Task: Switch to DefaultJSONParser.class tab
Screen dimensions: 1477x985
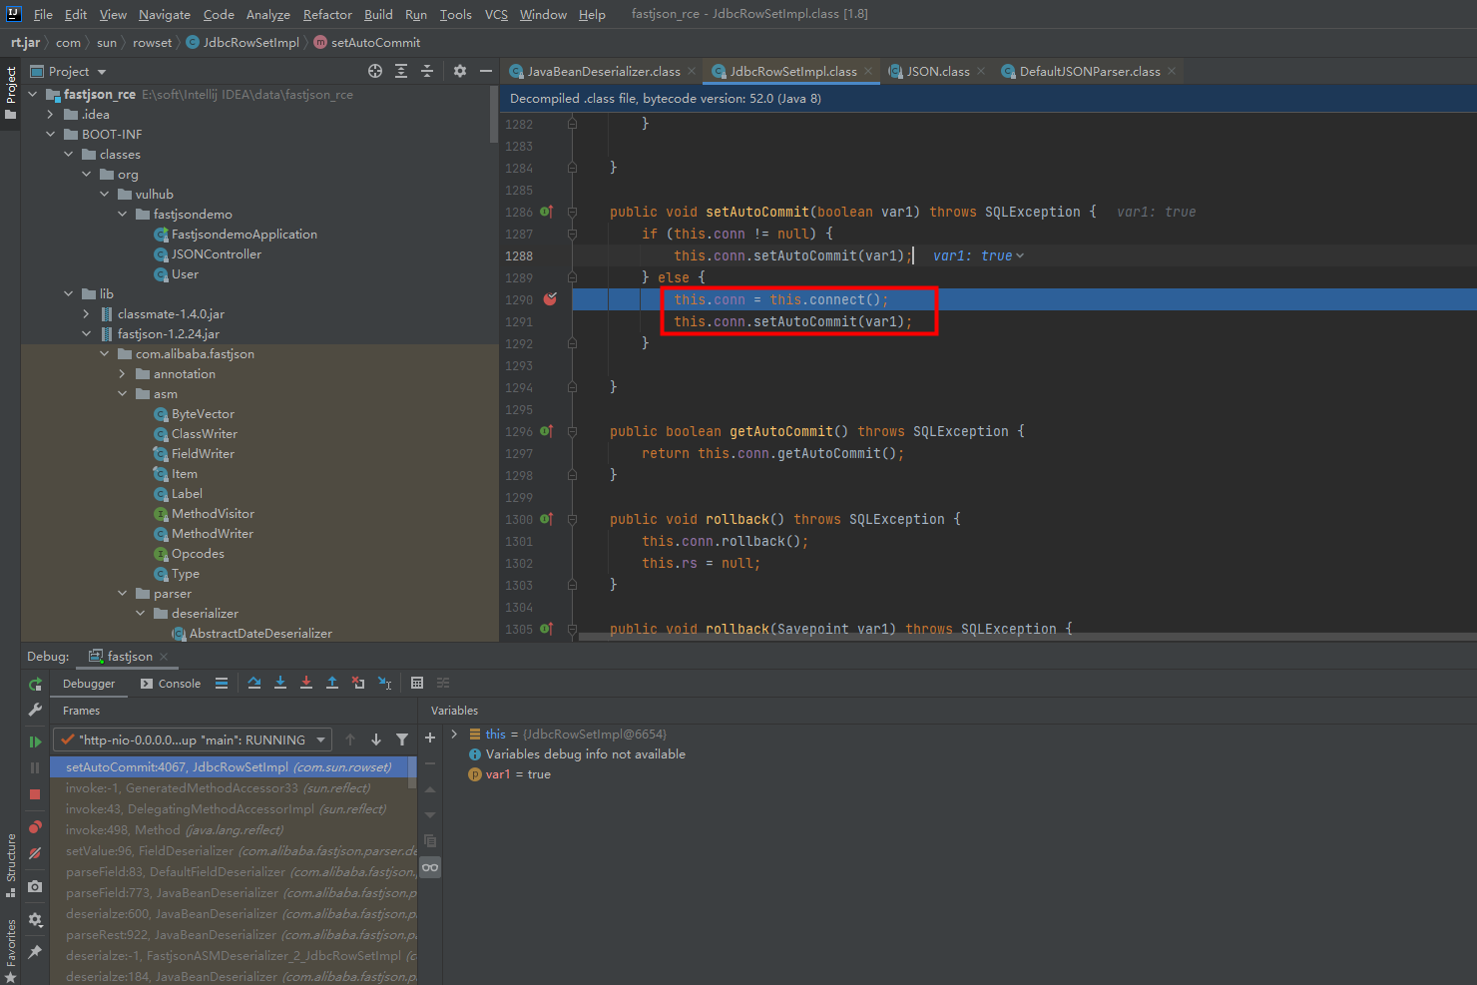Action: [x=1090, y=72]
